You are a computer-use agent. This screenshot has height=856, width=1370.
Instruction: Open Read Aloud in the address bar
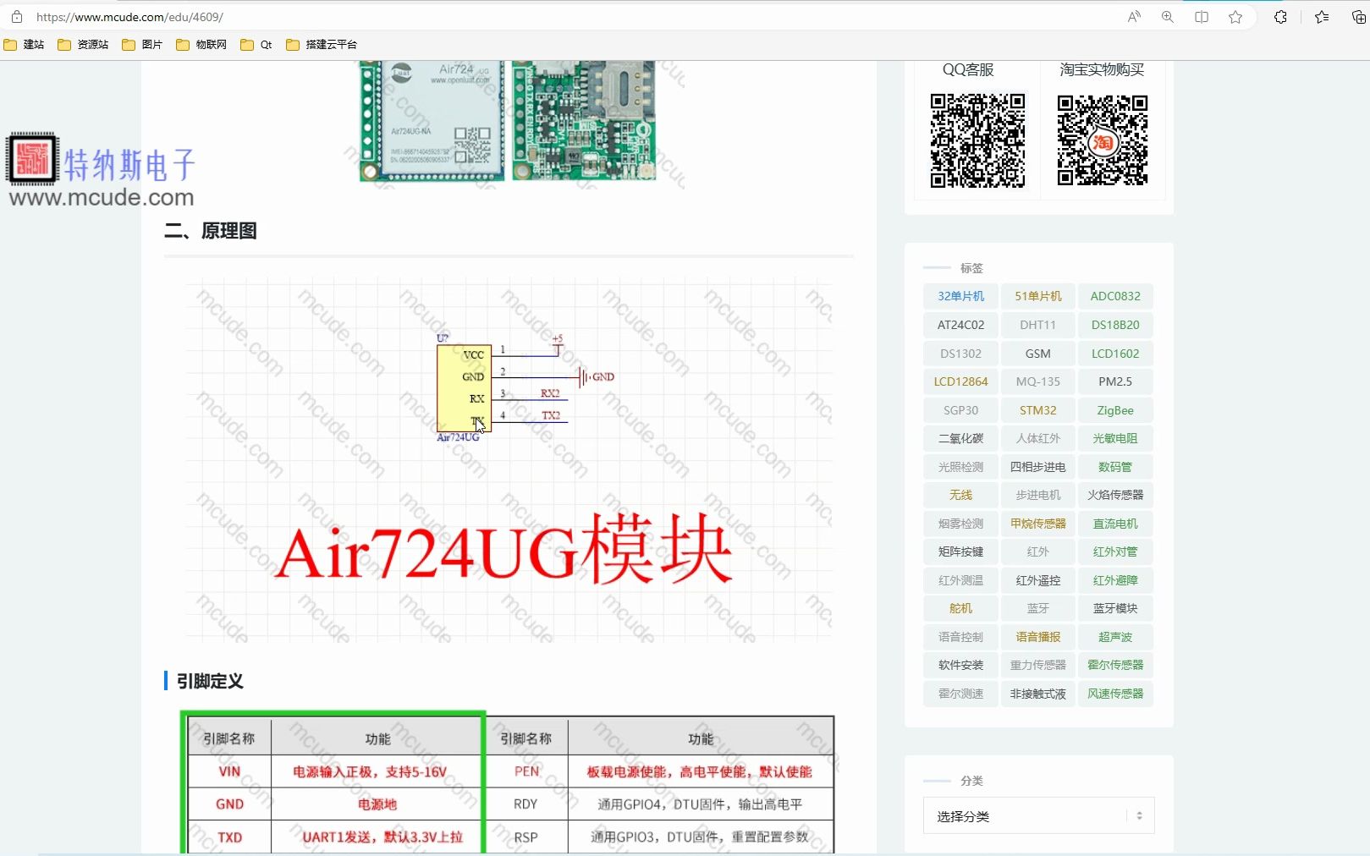[1134, 17]
